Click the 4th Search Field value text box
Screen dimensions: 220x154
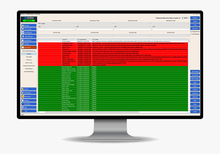(x=171, y=30)
